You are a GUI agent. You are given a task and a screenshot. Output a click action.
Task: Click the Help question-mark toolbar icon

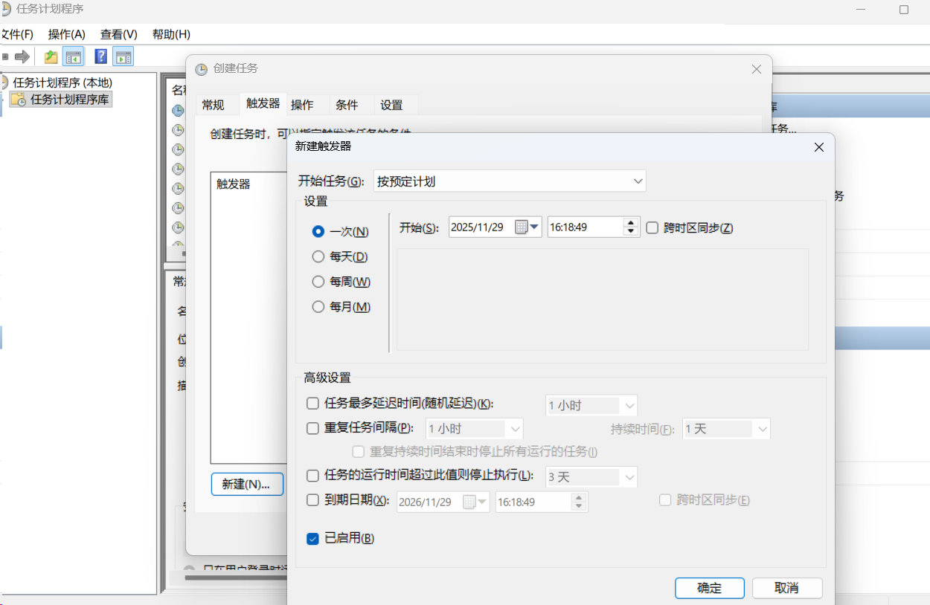pyautogui.click(x=100, y=56)
